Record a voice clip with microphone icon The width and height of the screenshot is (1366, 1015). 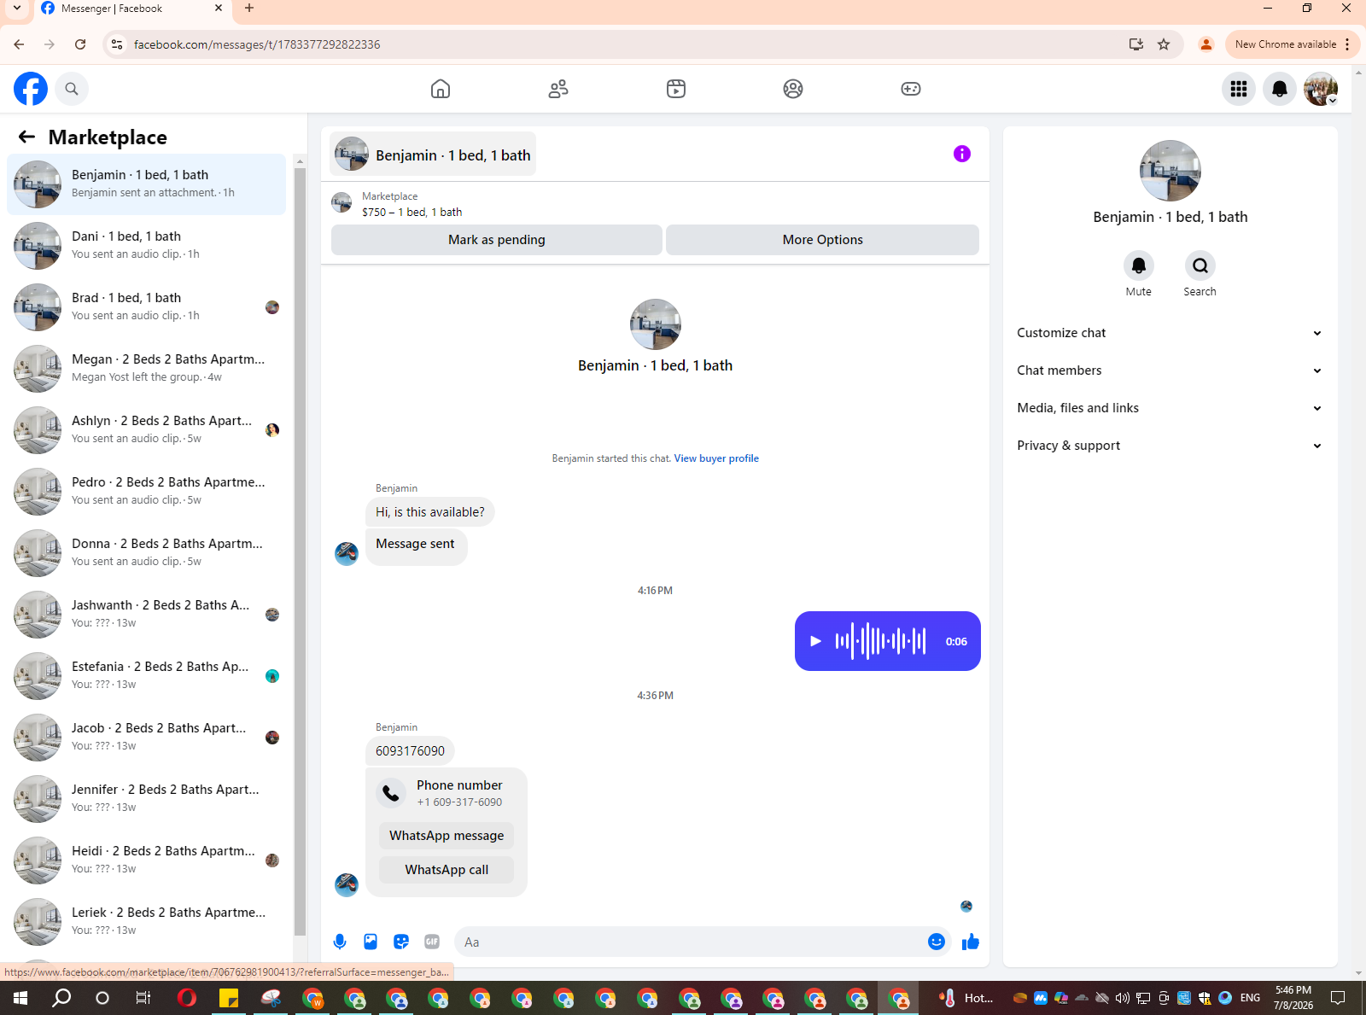pos(340,942)
